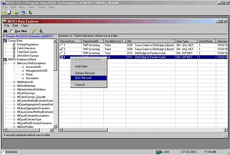
Task: Click the tblCatchSurveys table icon
Action: pos(14,93)
